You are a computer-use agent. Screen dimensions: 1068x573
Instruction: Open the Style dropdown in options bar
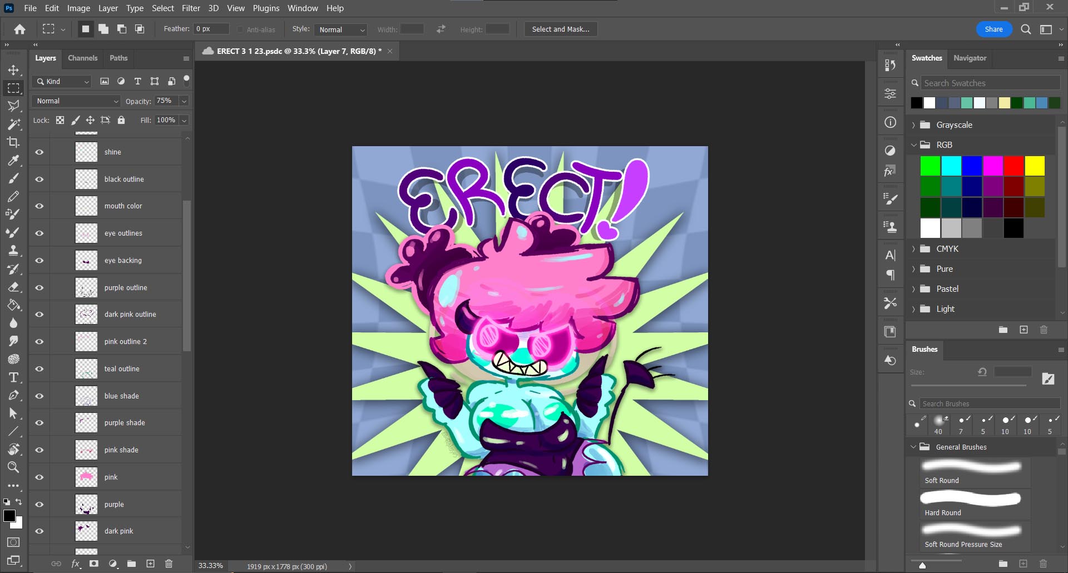pos(341,30)
